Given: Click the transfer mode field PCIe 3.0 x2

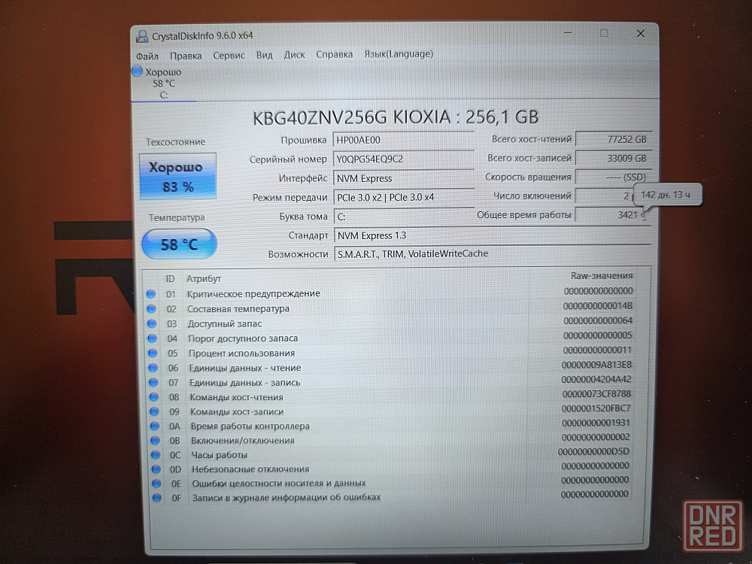Looking at the screenshot, I should click(403, 197).
